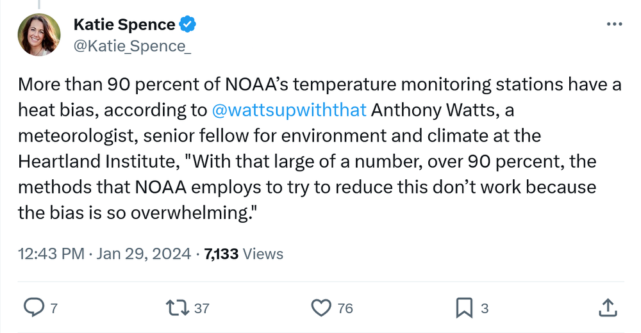
Task: Open the share icon for this tweet
Action: (607, 308)
